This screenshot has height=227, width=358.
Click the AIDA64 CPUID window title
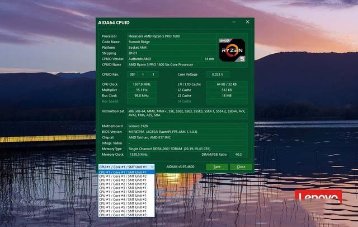pyautogui.click(x=114, y=22)
